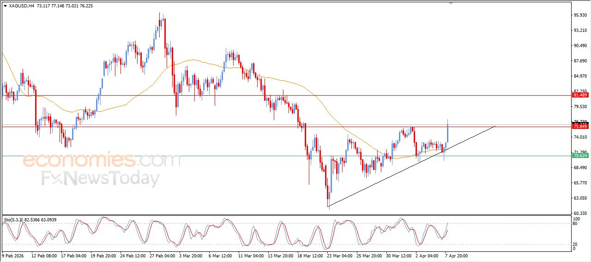591x262 pixels.
Task: Click the 20 level on stochastic scale
Action: click(x=575, y=244)
